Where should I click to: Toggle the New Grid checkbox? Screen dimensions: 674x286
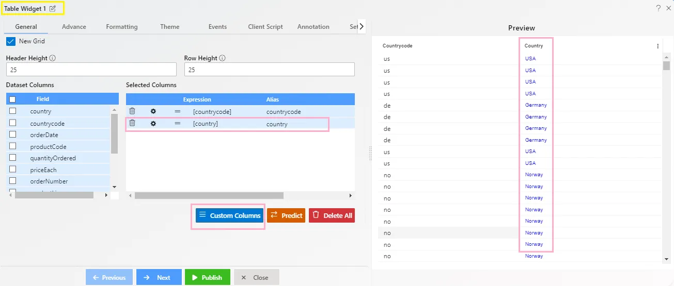click(11, 41)
